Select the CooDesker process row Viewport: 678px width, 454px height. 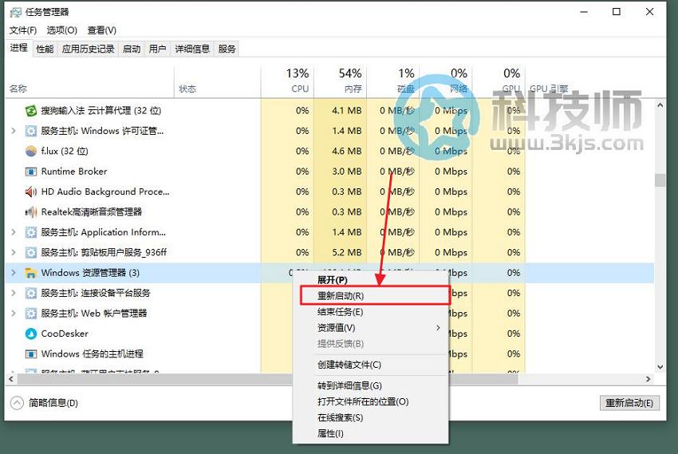click(329, 334)
